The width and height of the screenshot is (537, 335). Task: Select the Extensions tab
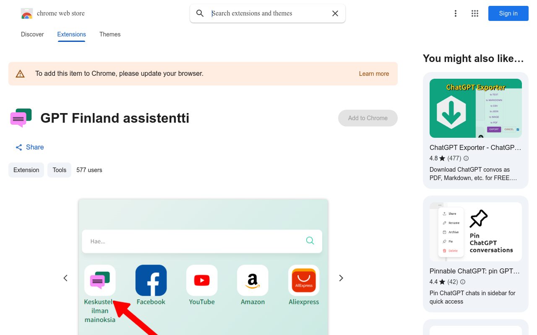72,34
